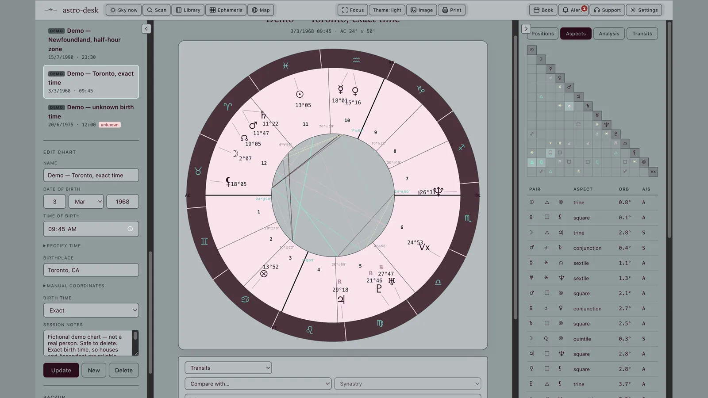Open the Map view

(261, 10)
